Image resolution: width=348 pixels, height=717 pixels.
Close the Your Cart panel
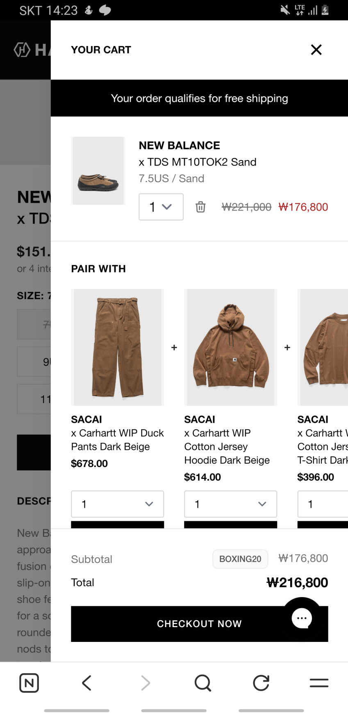pyautogui.click(x=316, y=50)
